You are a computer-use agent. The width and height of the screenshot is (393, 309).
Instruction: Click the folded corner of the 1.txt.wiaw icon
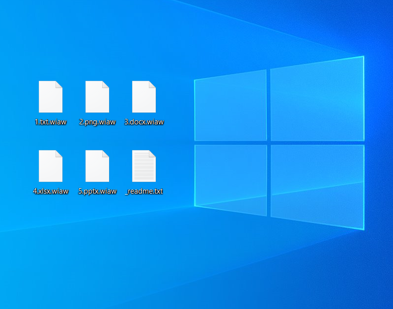click(59, 84)
